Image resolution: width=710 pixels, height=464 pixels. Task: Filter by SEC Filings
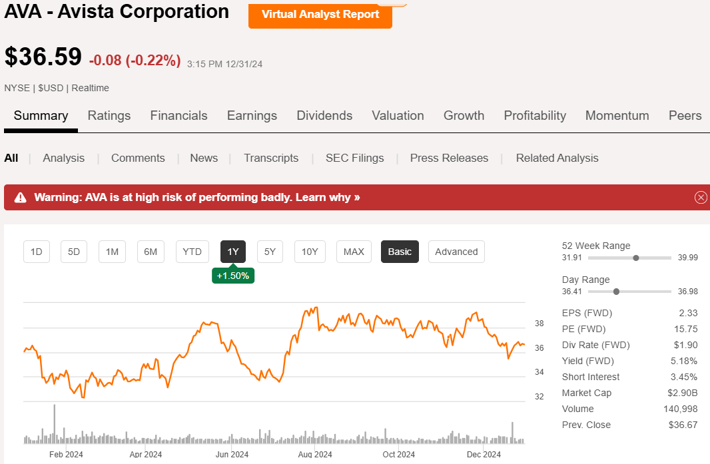(354, 158)
